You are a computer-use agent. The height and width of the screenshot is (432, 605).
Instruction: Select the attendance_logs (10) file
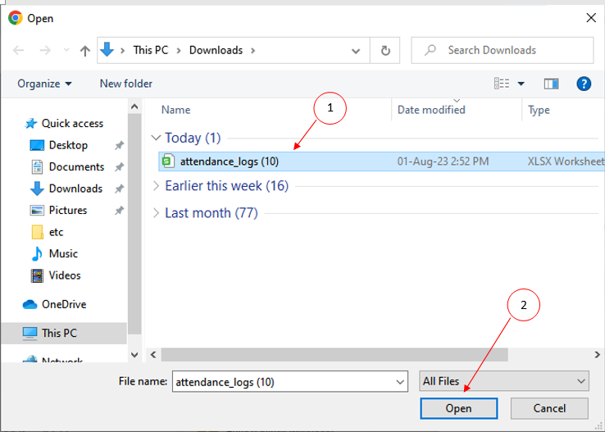[x=229, y=161]
